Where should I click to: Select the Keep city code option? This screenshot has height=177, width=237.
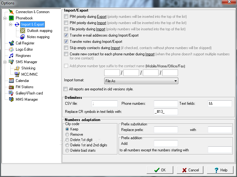pos(67,129)
